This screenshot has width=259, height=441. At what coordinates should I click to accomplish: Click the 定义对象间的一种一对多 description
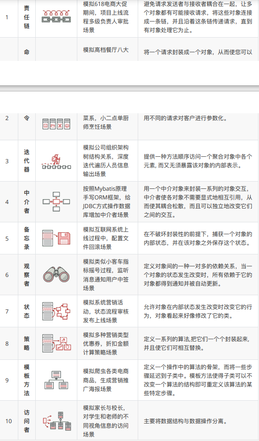tap(198, 275)
